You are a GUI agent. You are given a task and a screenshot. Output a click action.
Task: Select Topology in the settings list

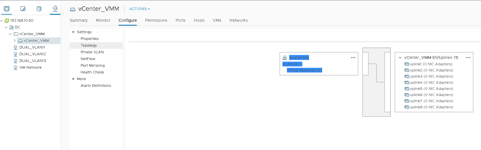click(96, 45)
